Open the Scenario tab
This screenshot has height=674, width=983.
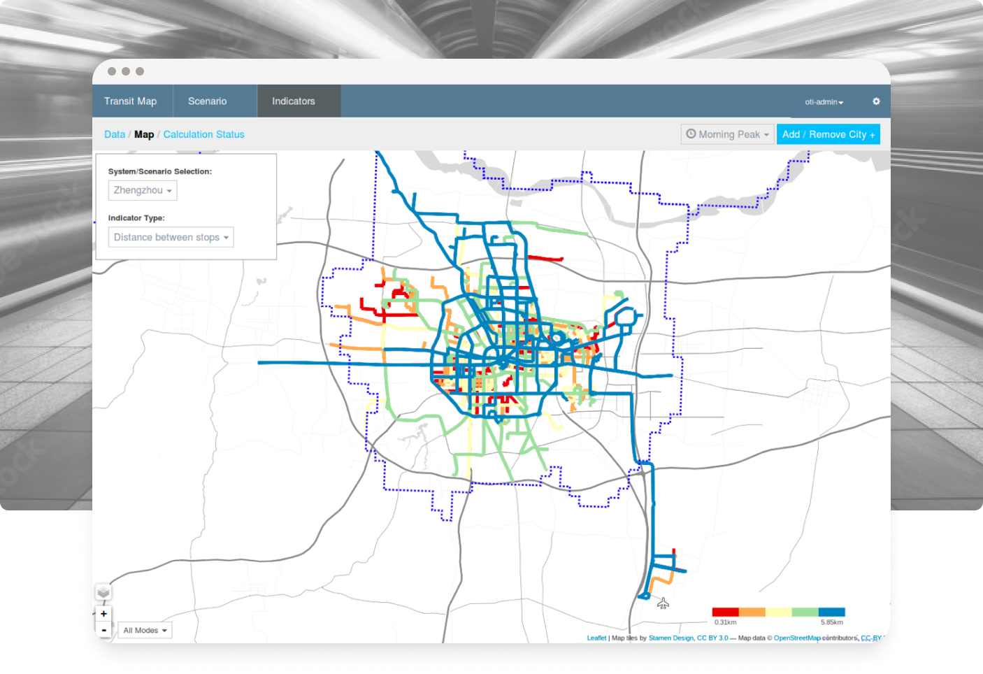point(208,101)
